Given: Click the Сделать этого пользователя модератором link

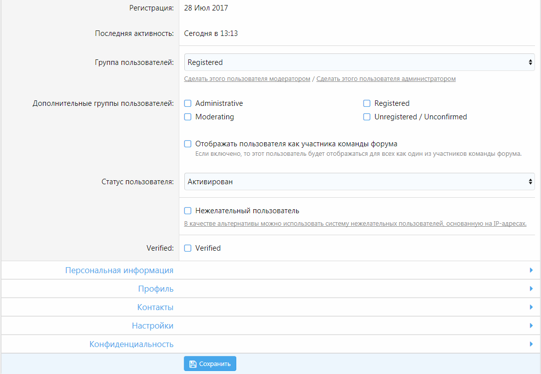Looking at the screenshot, I should [248, 78].
